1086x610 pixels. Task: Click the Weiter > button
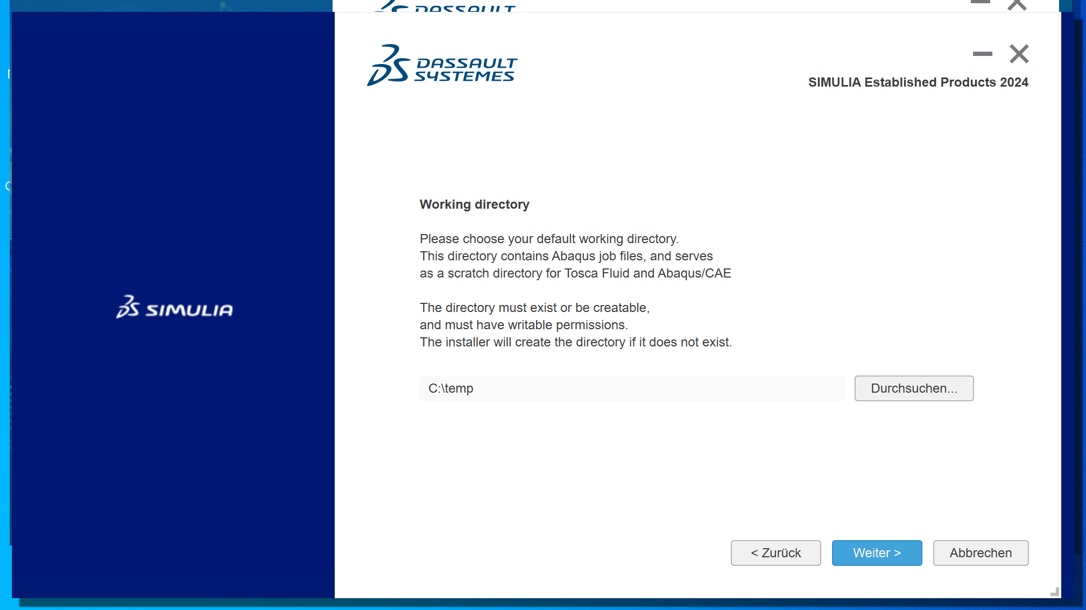877,552
